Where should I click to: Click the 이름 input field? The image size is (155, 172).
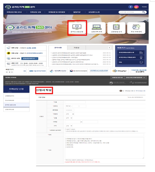pos(75,102)
